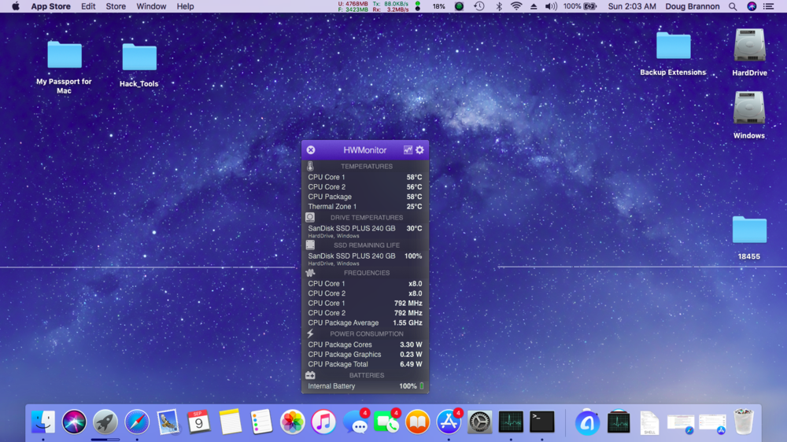Select the CPU Package Total row
This screenshot has width=787, height=442.
click(x=364, y=364)
